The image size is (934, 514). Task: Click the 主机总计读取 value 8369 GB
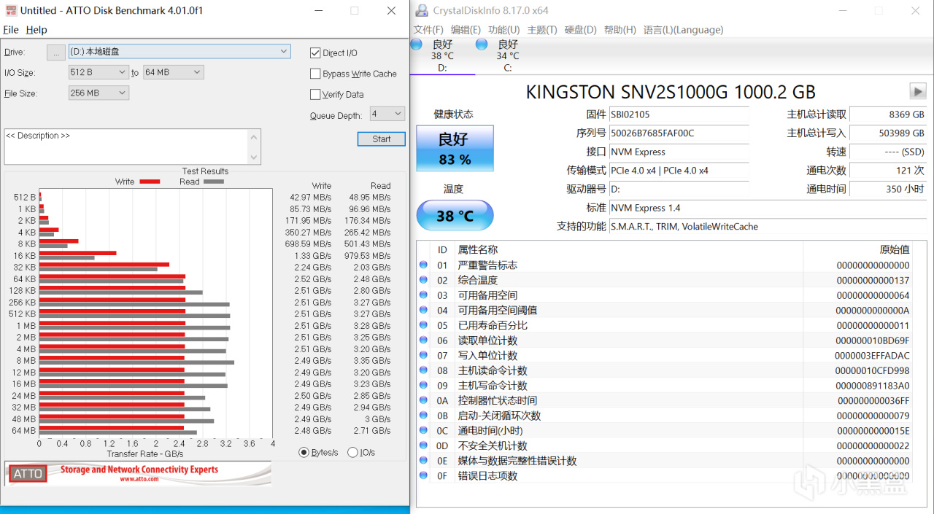coord(888,114)
